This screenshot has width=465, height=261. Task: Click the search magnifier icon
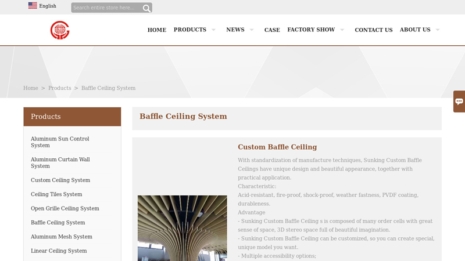[146, 8]
